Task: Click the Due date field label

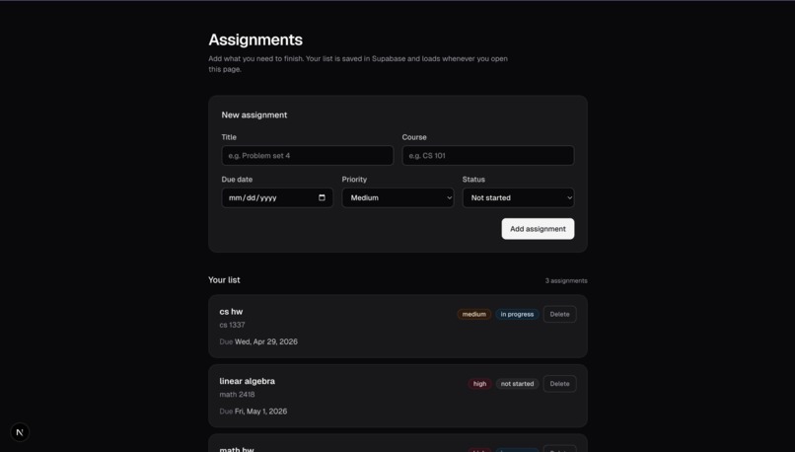Action: [x=237, y=179]
